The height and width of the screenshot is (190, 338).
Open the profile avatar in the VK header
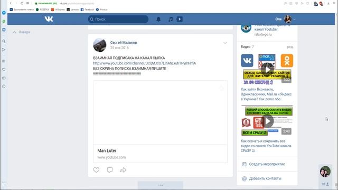[x=287, y=19]
